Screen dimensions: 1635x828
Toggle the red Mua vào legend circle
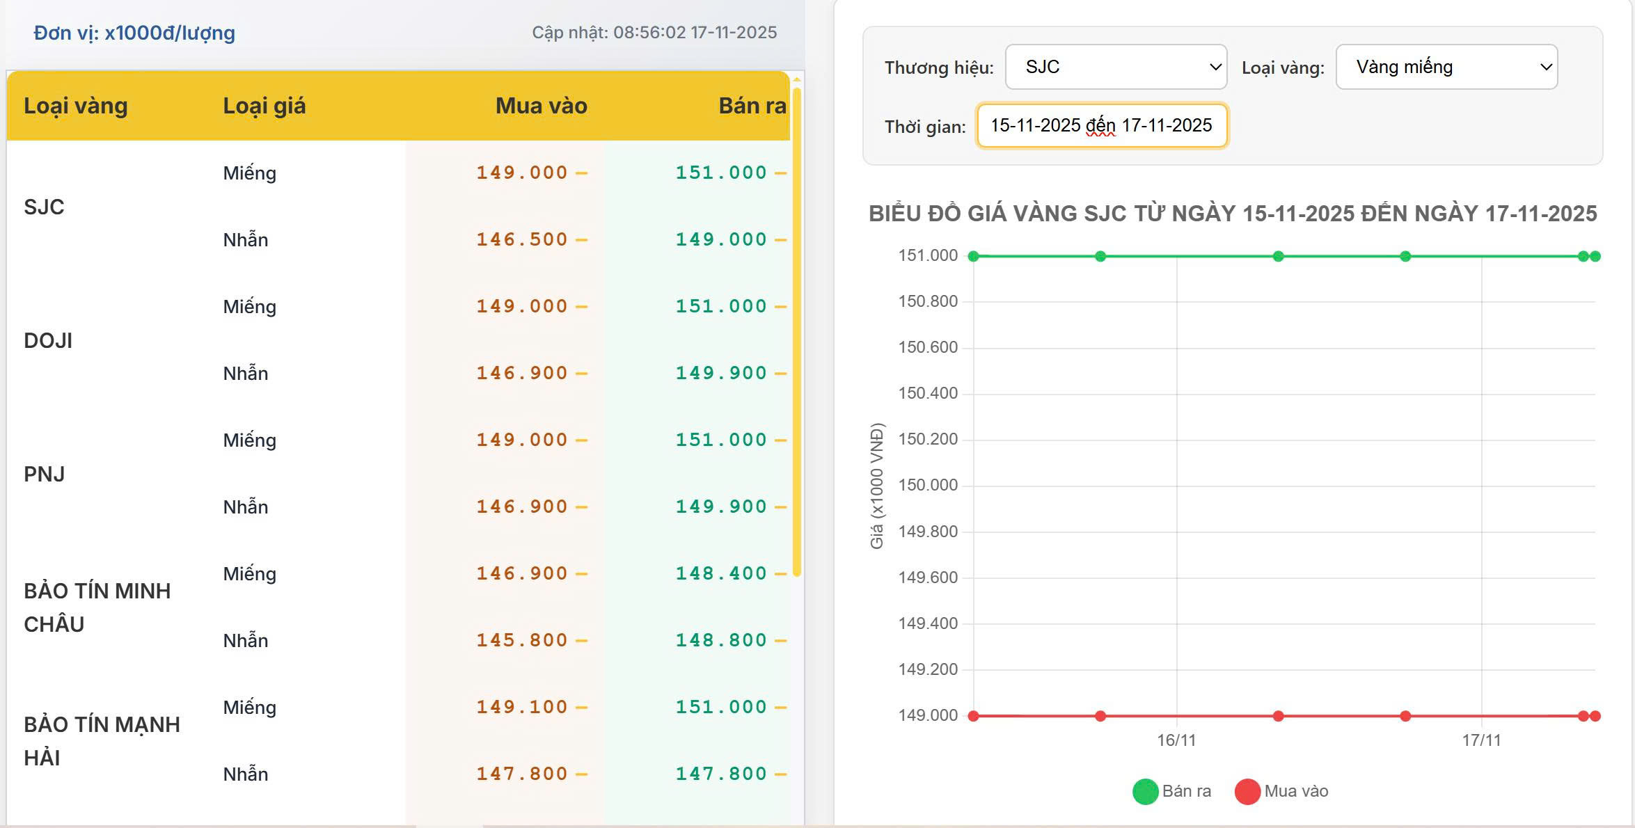pyautogui.click(x=1247, y=791)
